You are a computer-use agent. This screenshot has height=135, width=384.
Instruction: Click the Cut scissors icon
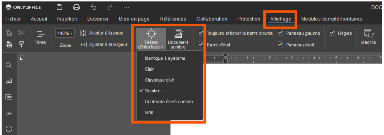22,33
